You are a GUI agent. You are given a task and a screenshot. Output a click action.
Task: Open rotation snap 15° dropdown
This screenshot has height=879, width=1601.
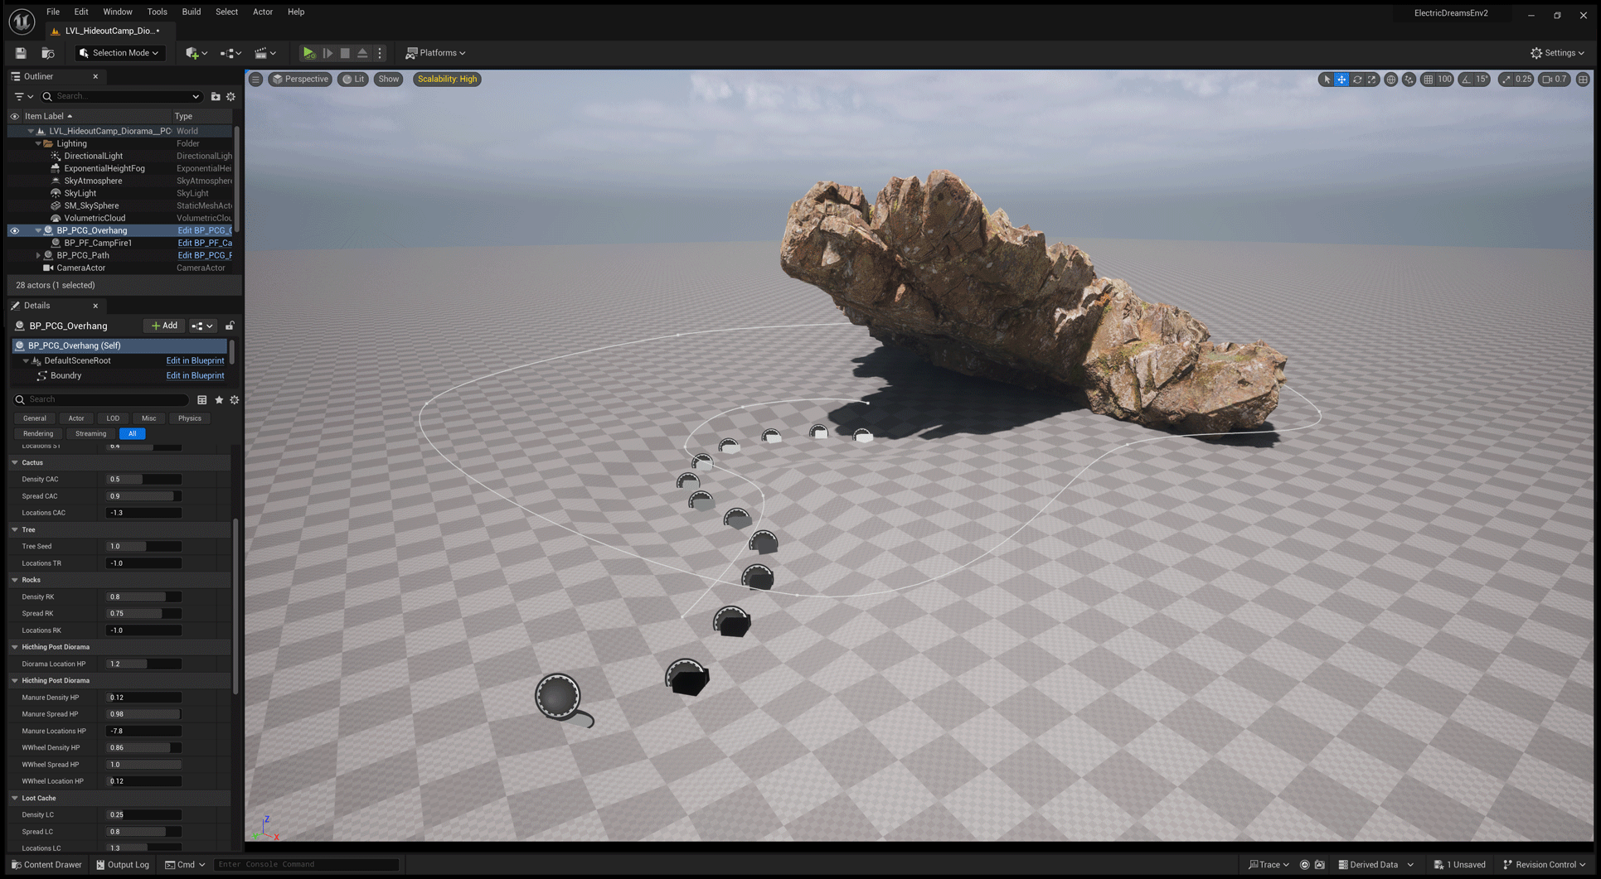coord(1482,80)
